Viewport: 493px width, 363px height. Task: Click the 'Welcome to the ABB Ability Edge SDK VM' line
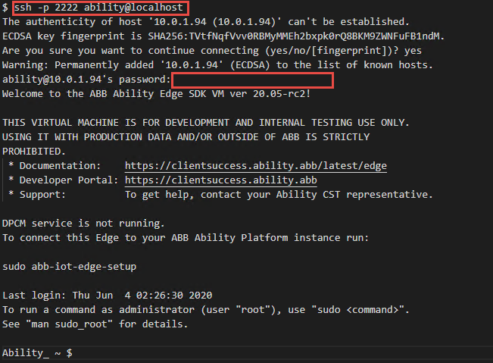(x=156, y=94)
